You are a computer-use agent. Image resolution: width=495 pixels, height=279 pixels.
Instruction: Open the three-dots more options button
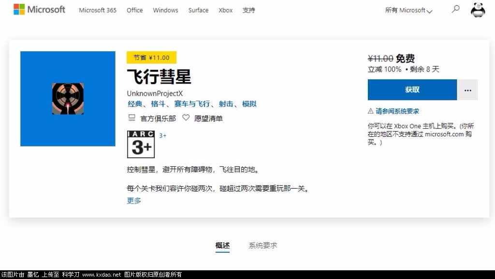(x=468, y=90)
